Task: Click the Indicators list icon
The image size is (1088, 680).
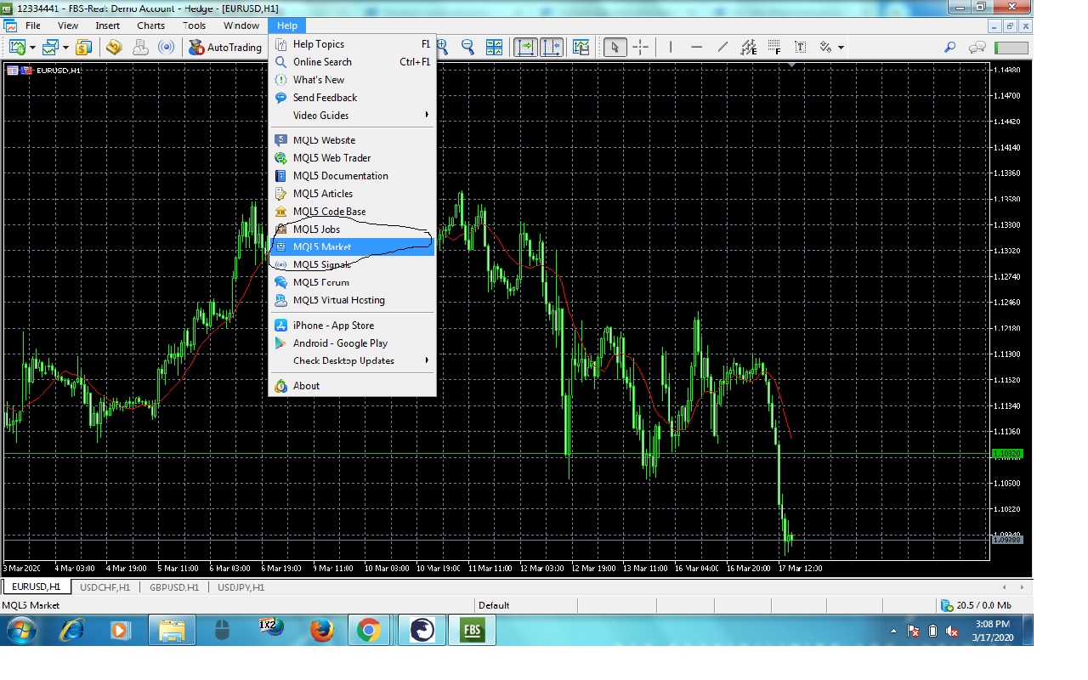Action: point(581,48)
